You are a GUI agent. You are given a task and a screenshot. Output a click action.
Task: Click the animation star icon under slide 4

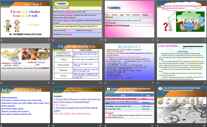(x=158, y=40)
